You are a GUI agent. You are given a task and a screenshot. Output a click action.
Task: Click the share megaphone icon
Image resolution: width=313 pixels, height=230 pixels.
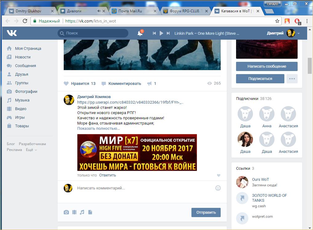coord(150,83)
